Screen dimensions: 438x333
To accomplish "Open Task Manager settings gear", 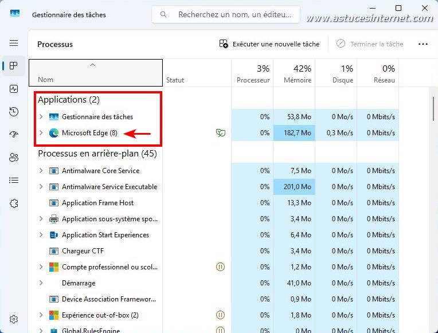I will (x=14, y=319).
